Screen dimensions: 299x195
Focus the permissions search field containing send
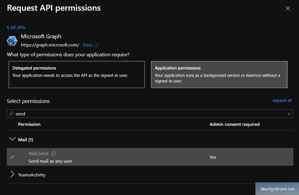pyautogui.click(x=150, y=114)
